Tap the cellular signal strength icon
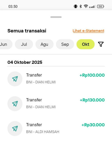Viewport: 112px width, 147px height. 92,7
